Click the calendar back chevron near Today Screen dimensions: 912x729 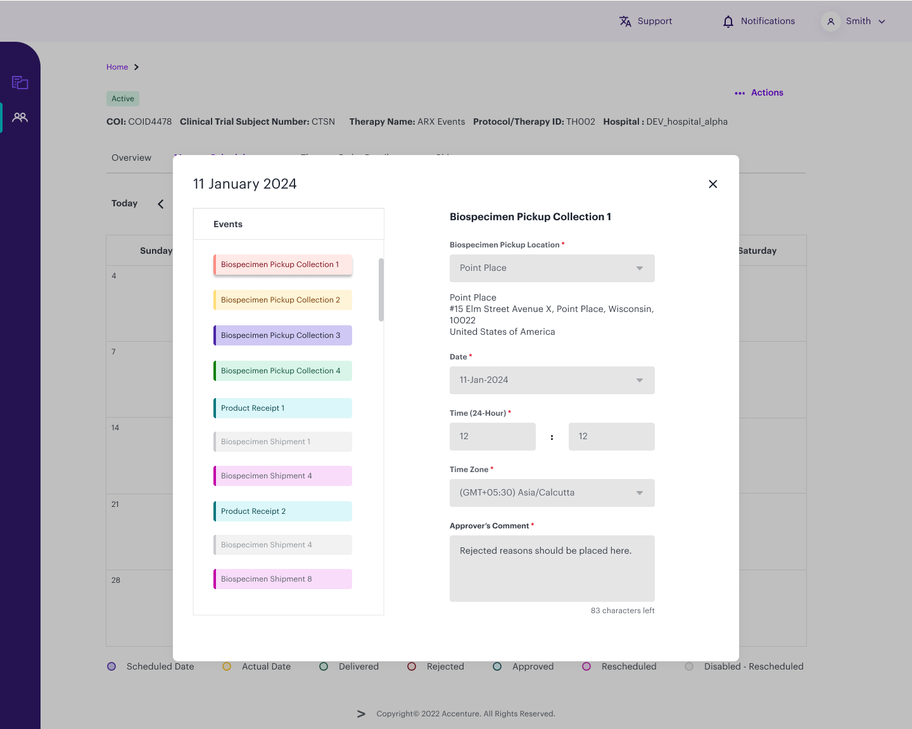click(160, 204)
